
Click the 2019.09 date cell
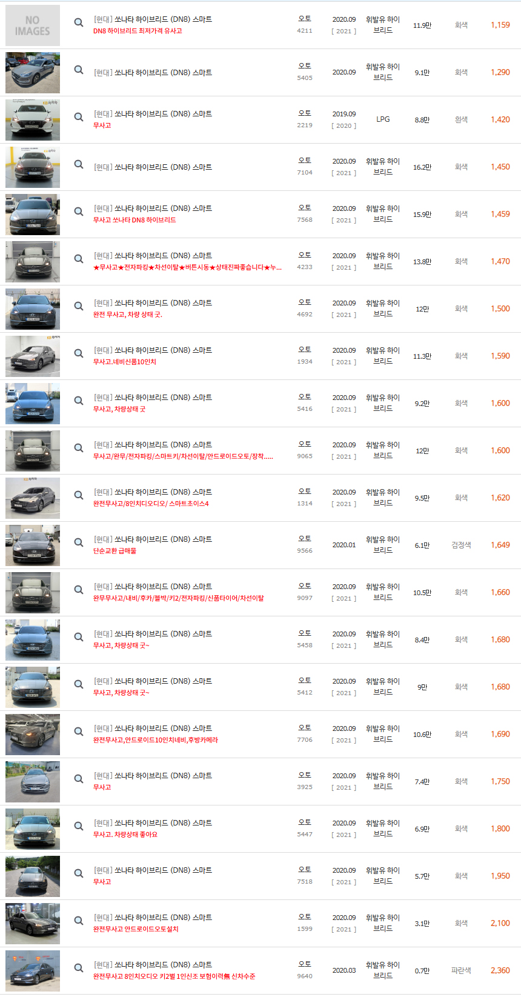pos(344,114)
